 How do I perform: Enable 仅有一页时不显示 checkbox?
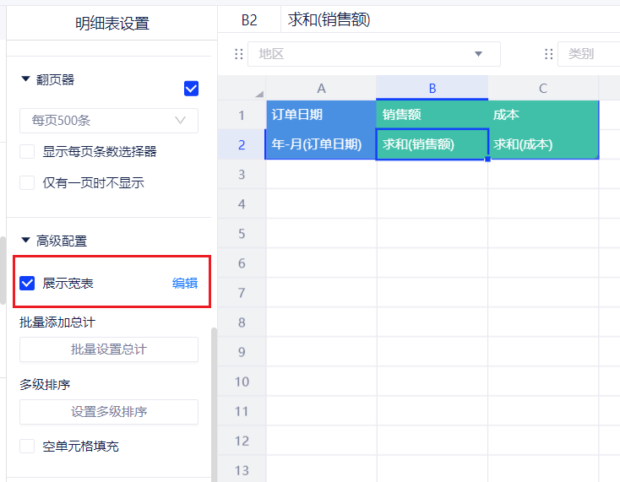click(27, 182)
